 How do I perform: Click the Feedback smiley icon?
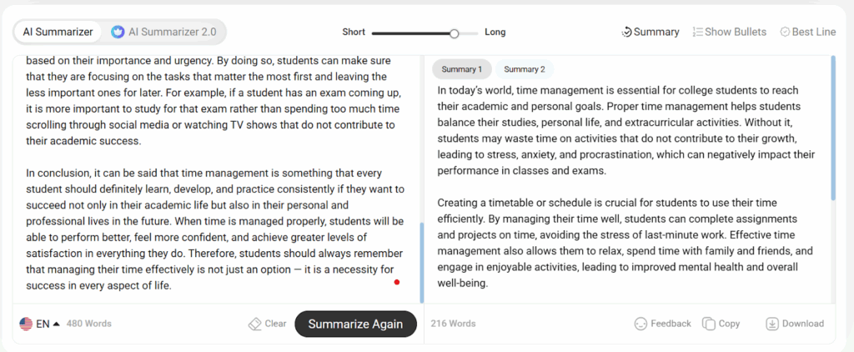tap(640, 324)
